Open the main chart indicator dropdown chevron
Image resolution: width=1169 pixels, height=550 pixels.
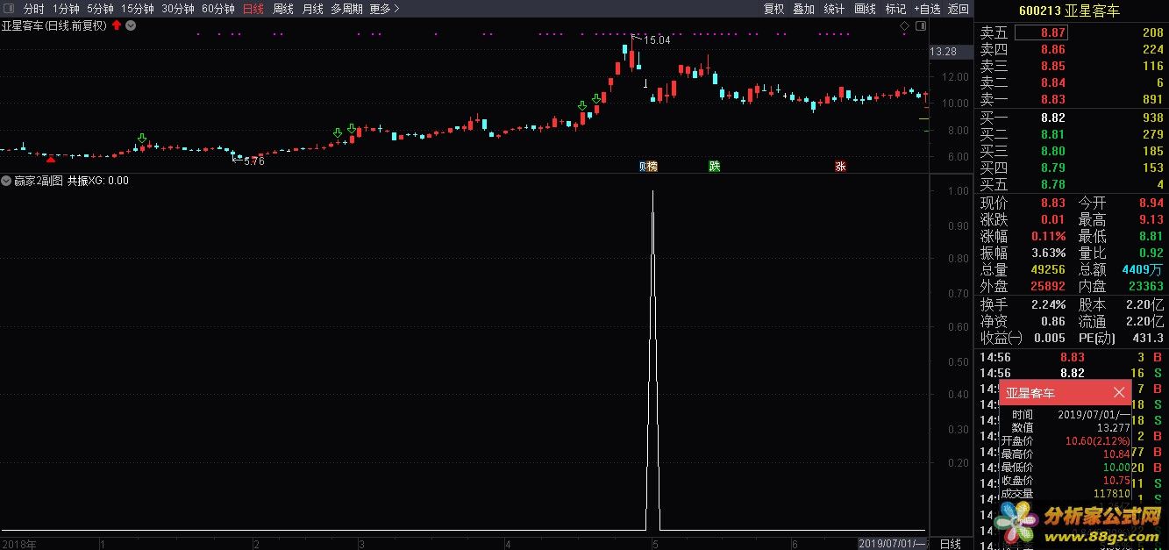pyautogui.click(x=131, y=25)
